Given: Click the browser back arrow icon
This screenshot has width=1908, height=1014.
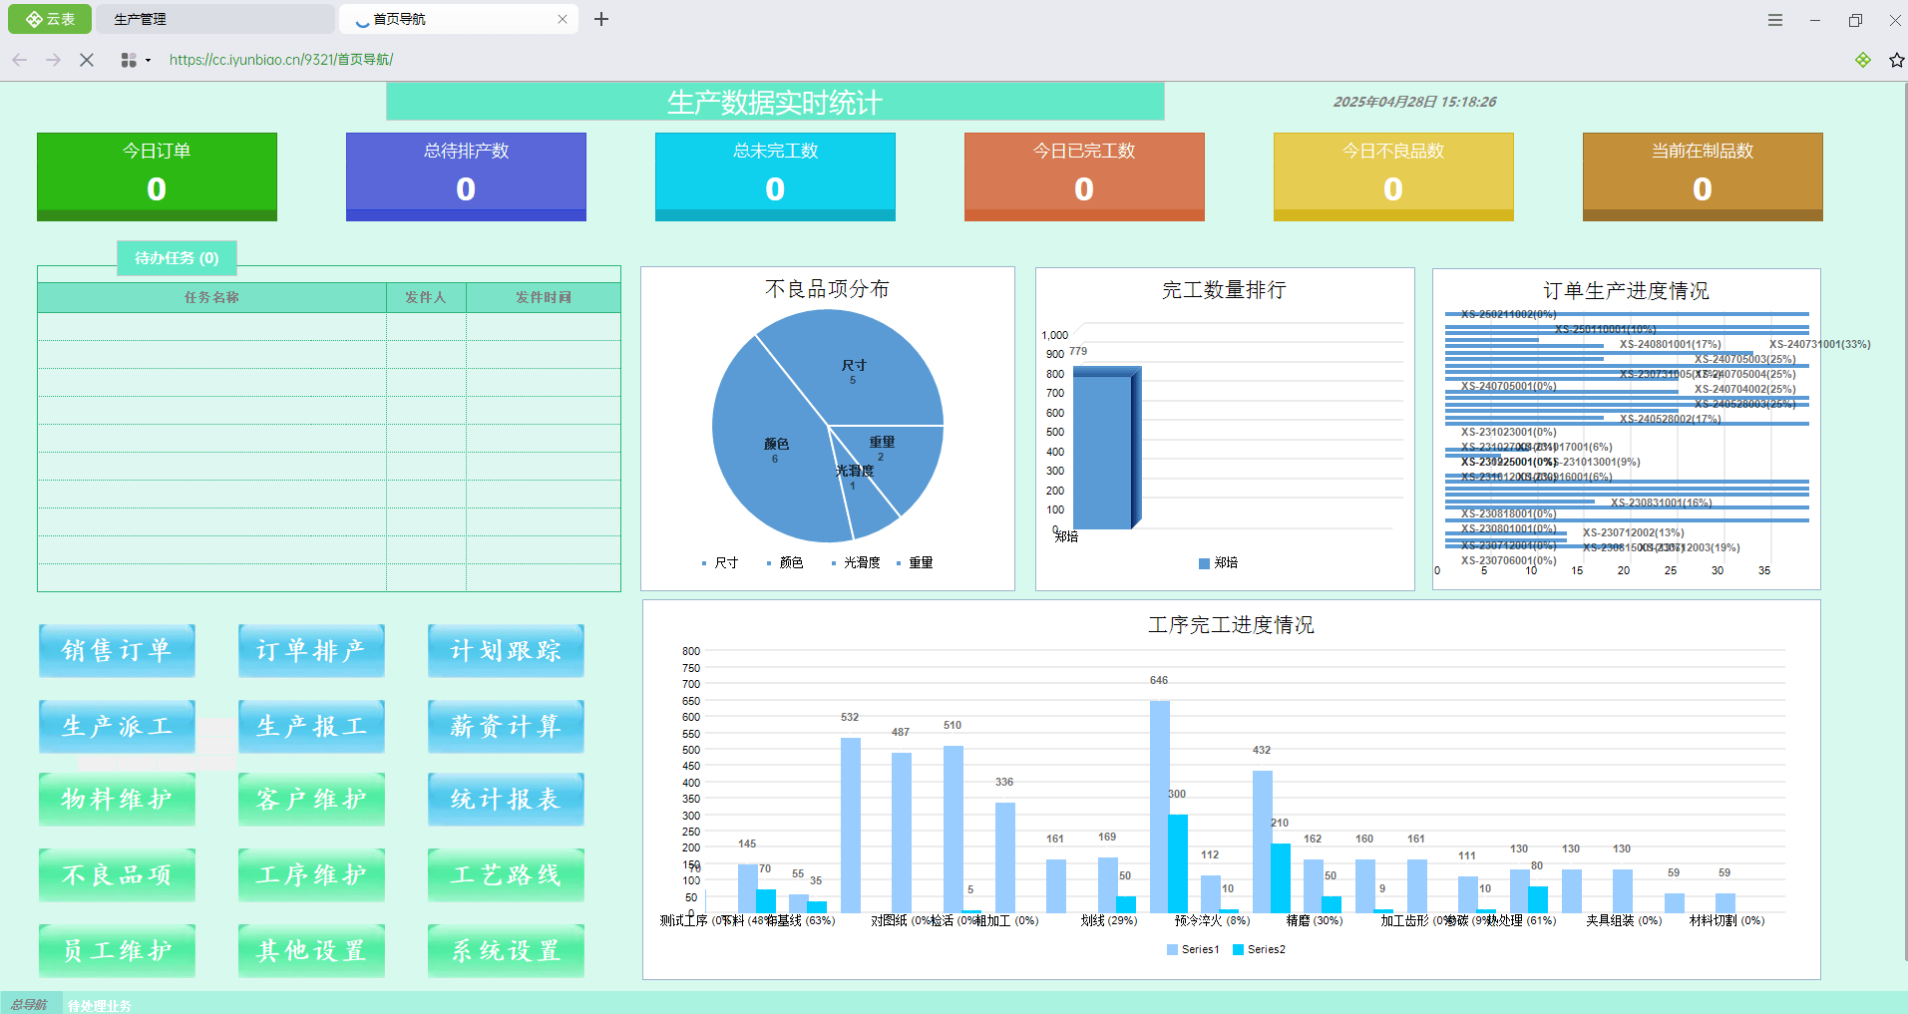Looking at the screenshot, I should [20, 60].
